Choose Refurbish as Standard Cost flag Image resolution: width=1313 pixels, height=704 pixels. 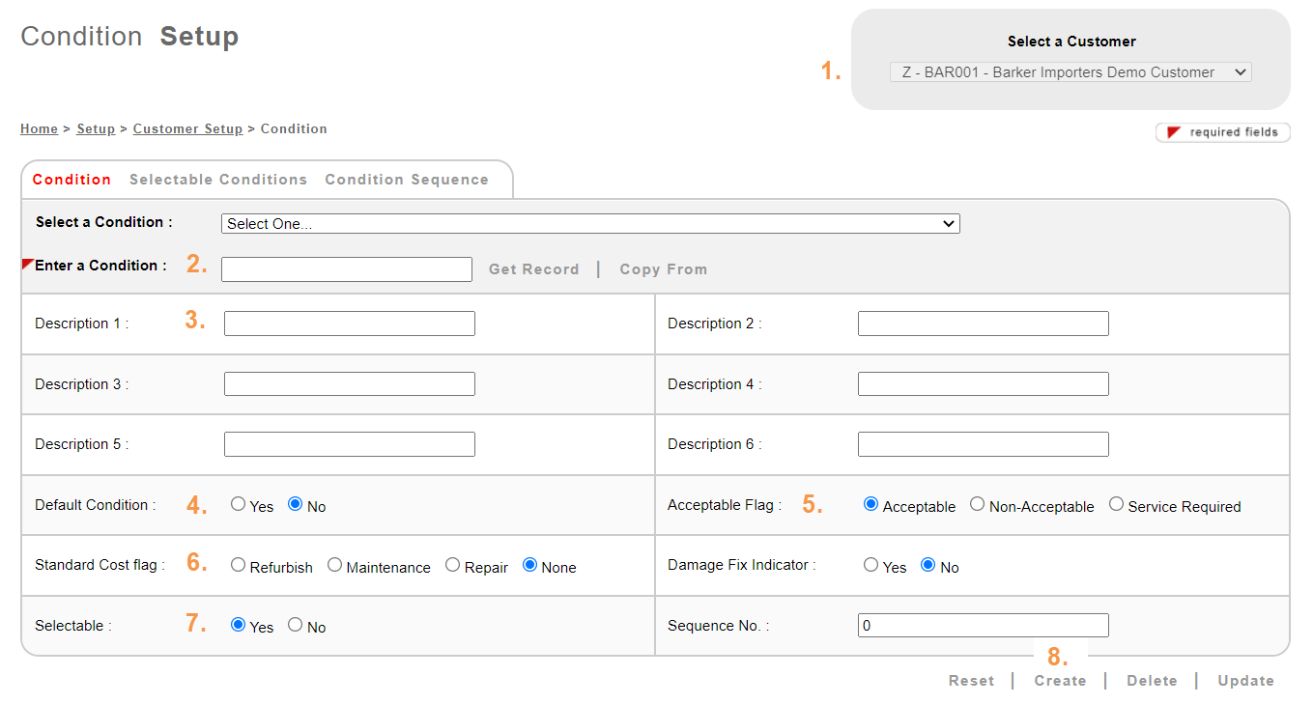pos(239,565)
